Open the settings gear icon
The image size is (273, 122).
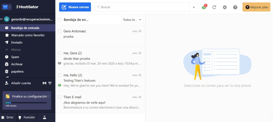pos(225,7)
